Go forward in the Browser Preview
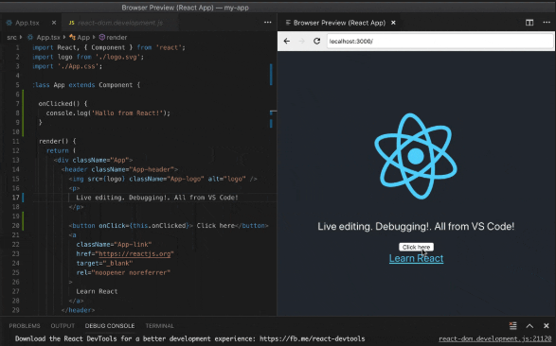The image size is (556, 346). coord(302,41)
